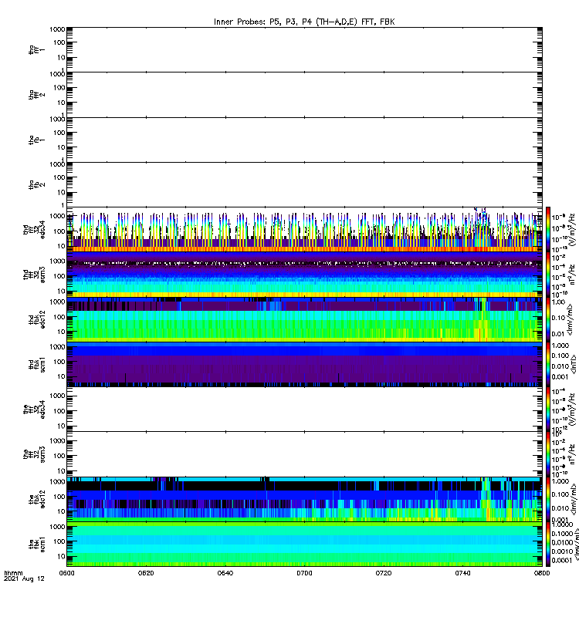The height and width of the screenshot is (617, 579).
Task: Click the 0.0001 value on the fbk scm1 color bar
Action: tap(562, 561)
